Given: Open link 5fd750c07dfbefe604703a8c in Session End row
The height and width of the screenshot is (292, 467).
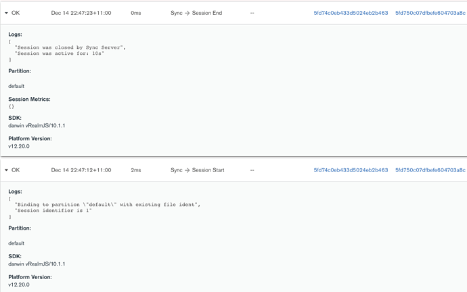Looking at the screenshot, I should click(x=430, y=13).
